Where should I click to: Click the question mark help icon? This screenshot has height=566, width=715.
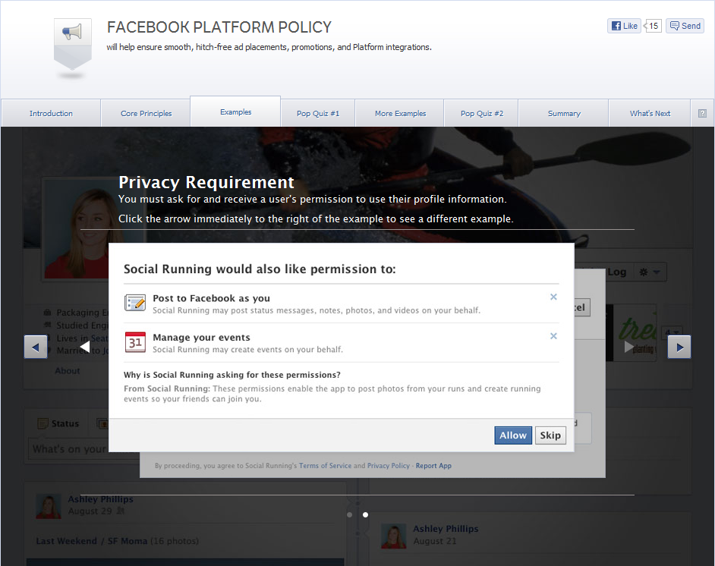tap(702, 113)
